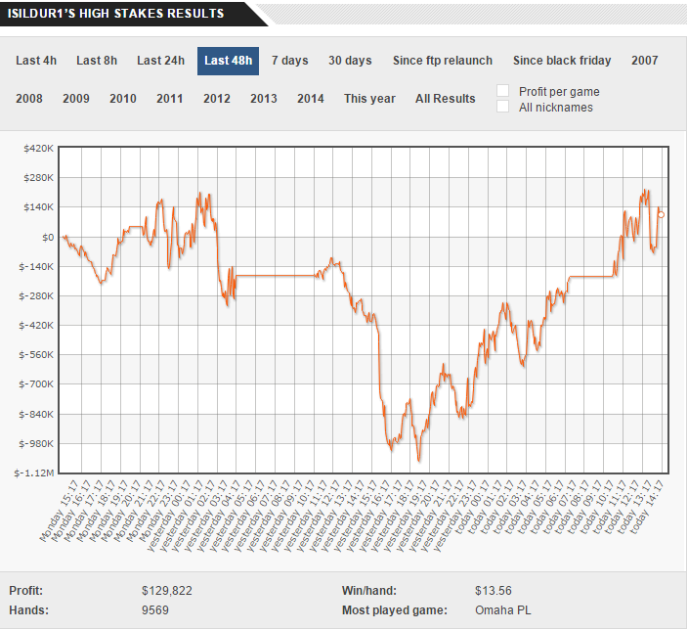Select the Last 4h time range

coord(36,61)
